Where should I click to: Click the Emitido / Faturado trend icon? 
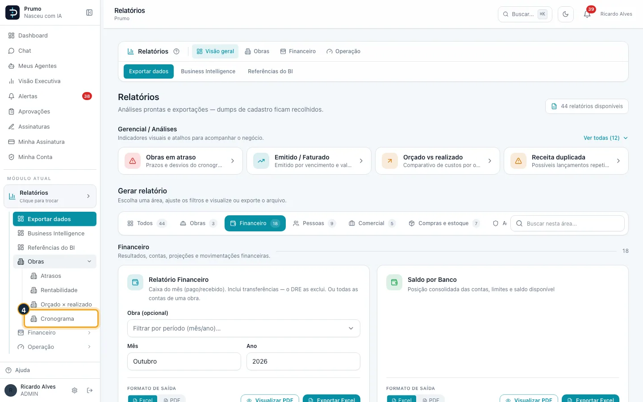[261, 161]
